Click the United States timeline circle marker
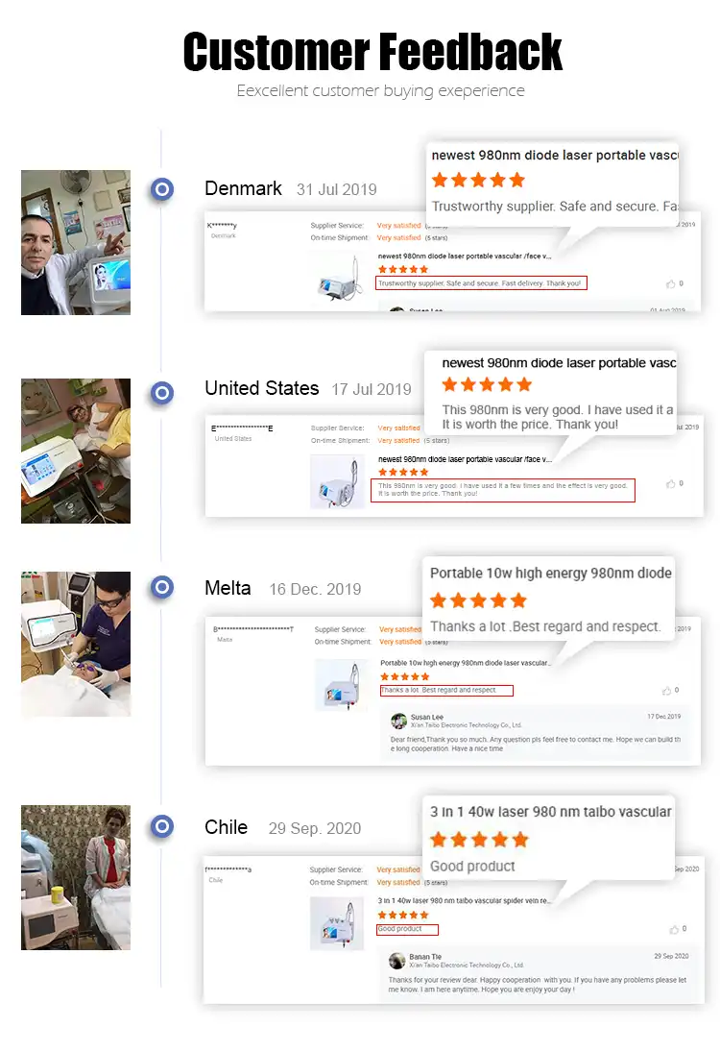Screen dimensions: 720x1052 161,393
